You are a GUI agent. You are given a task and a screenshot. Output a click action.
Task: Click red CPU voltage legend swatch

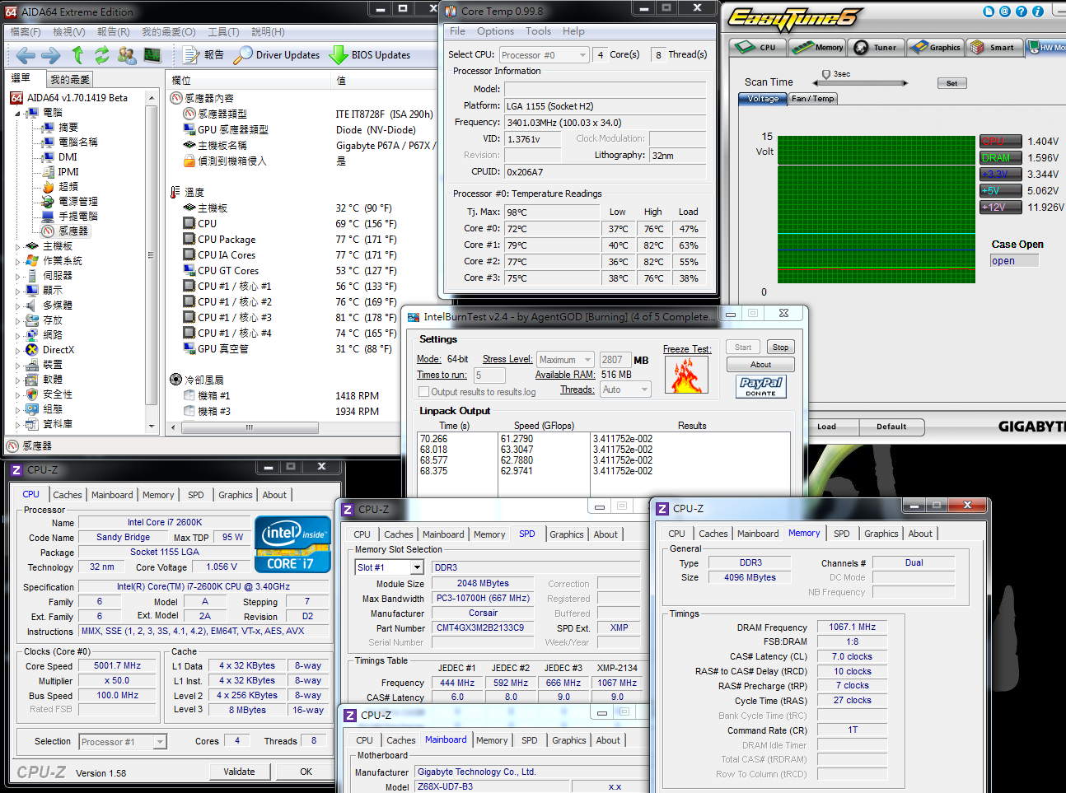point(1001,142)
